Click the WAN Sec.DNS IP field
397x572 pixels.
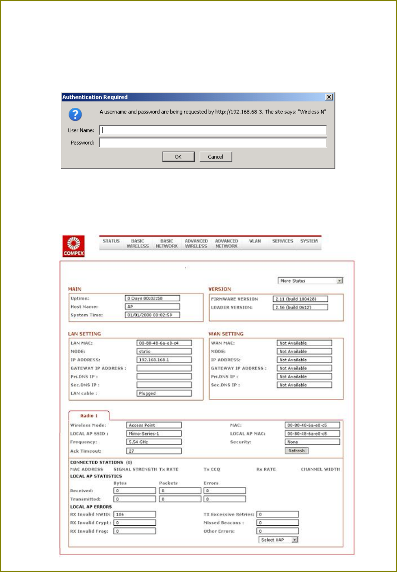point(305,385)
